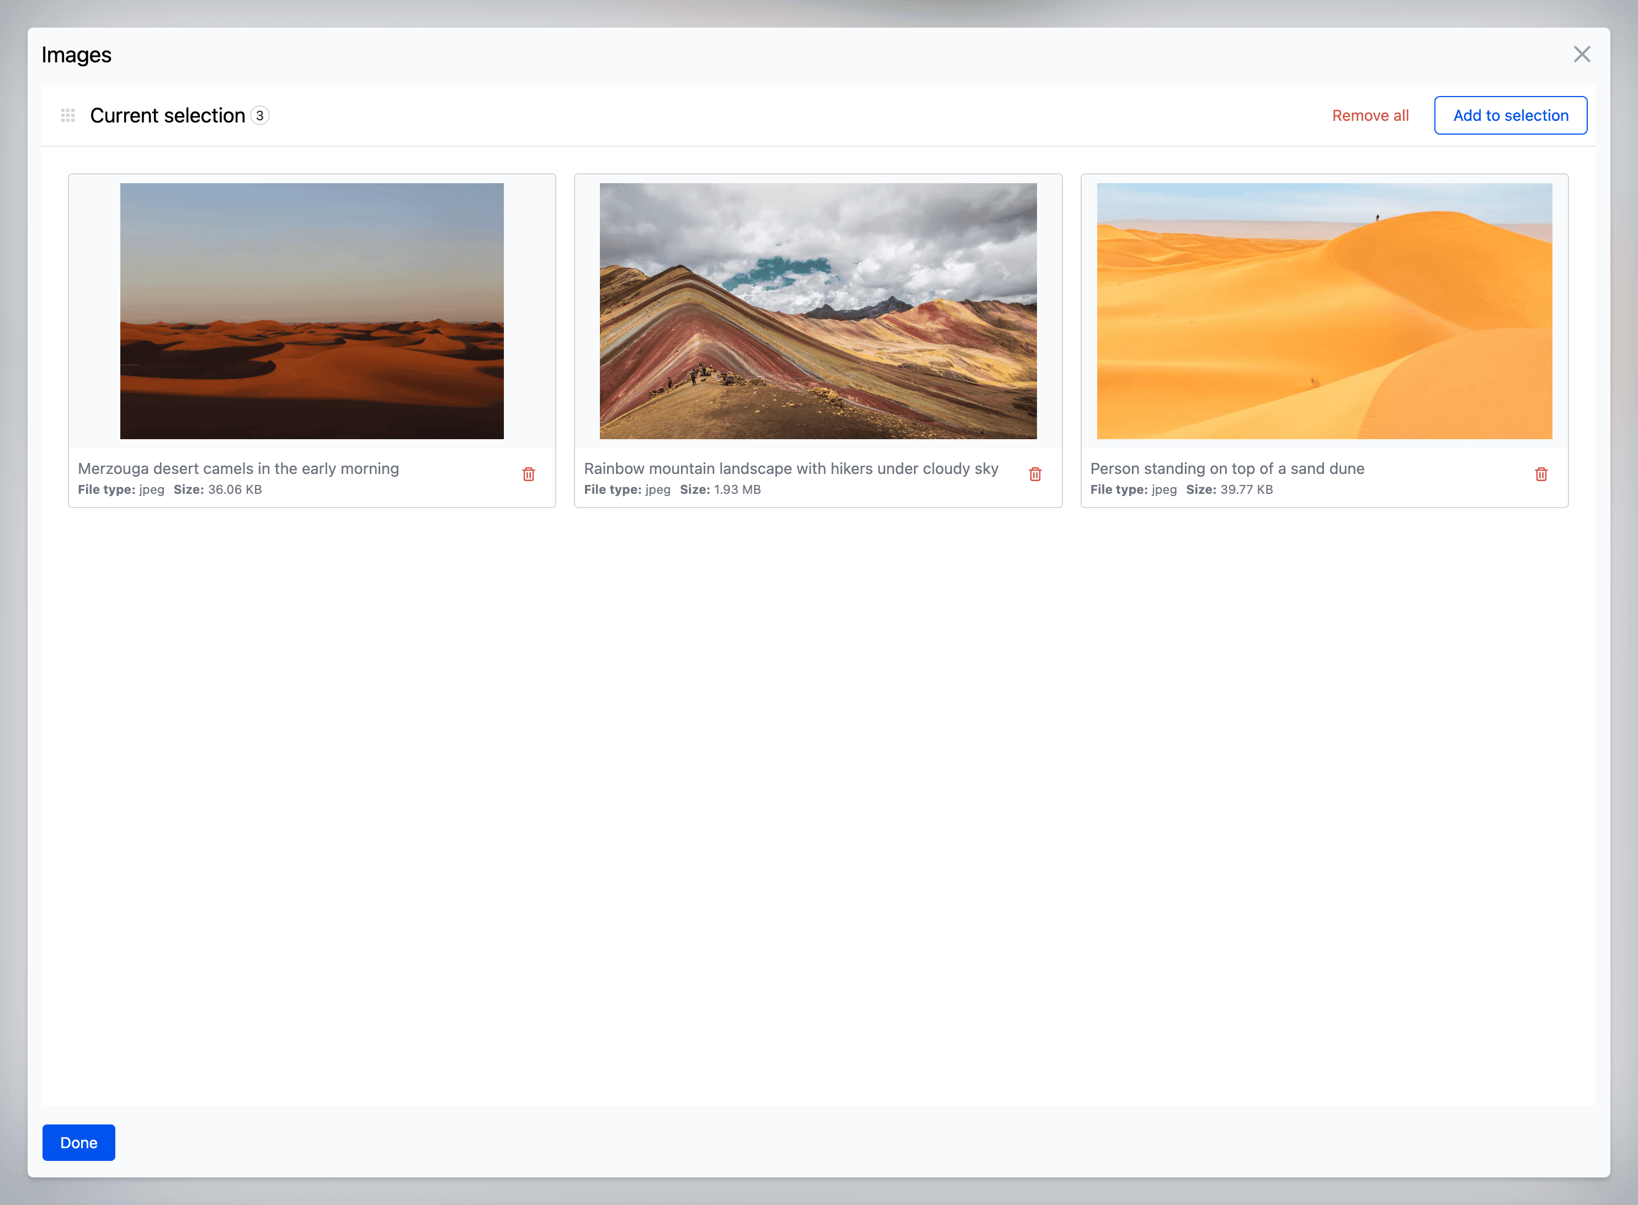Click caption 'Person standing on top of a sand dune'
The height and width of the screenshot is (1205, 1638).
1227,468
